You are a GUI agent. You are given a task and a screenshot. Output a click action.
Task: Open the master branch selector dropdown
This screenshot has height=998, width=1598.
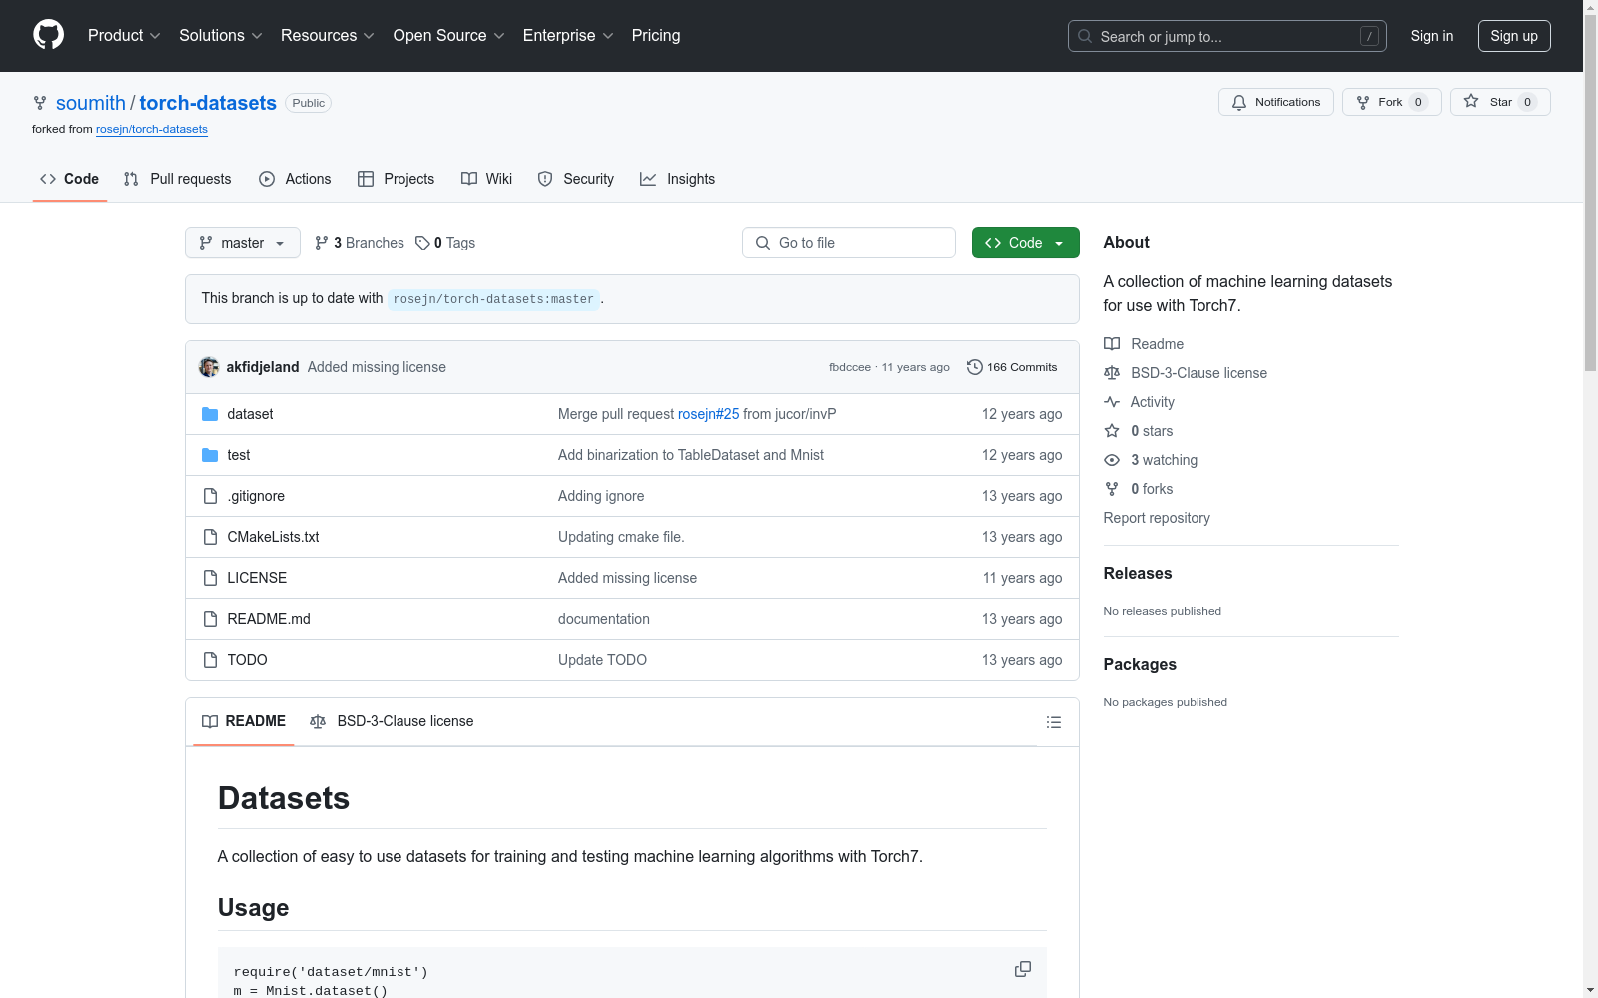[243, 243]
